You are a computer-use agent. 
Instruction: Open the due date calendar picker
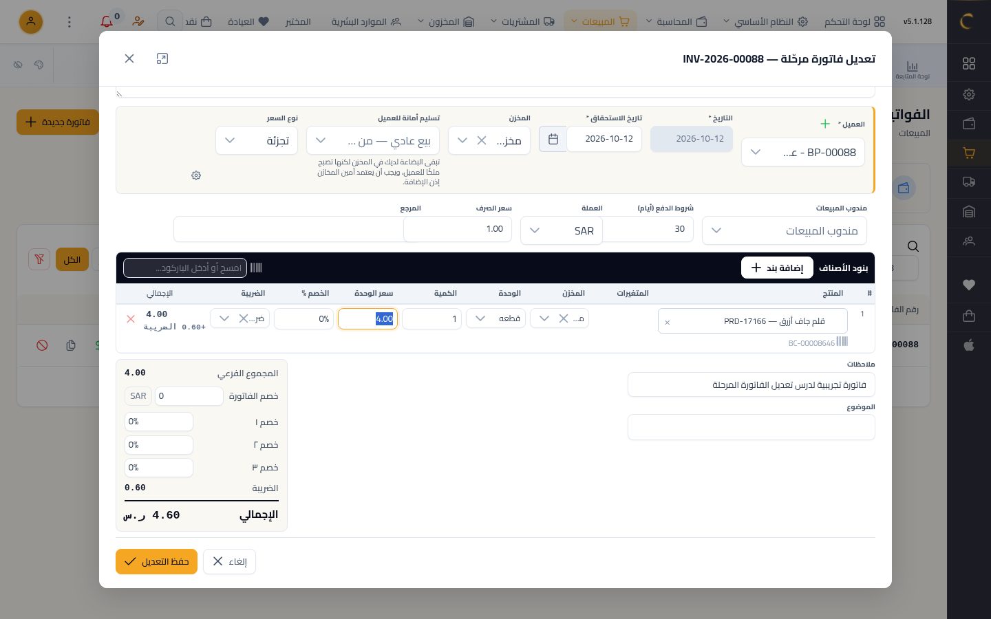click(553, 139)
